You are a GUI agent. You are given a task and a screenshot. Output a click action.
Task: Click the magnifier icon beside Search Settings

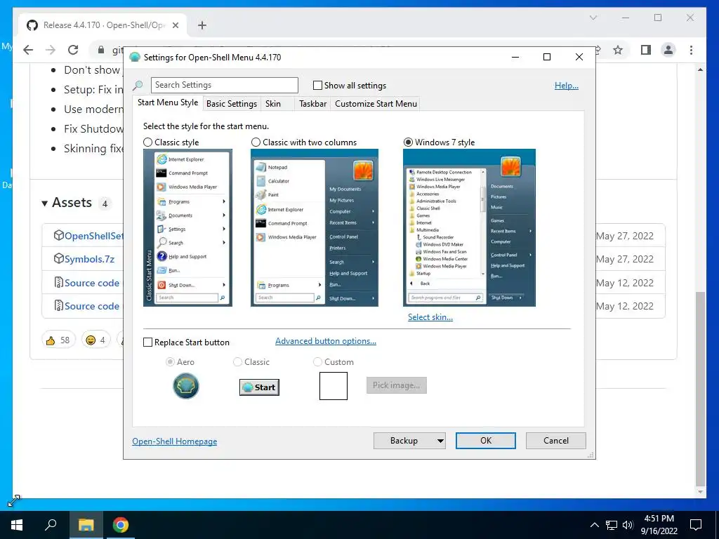tap(138, 85)
